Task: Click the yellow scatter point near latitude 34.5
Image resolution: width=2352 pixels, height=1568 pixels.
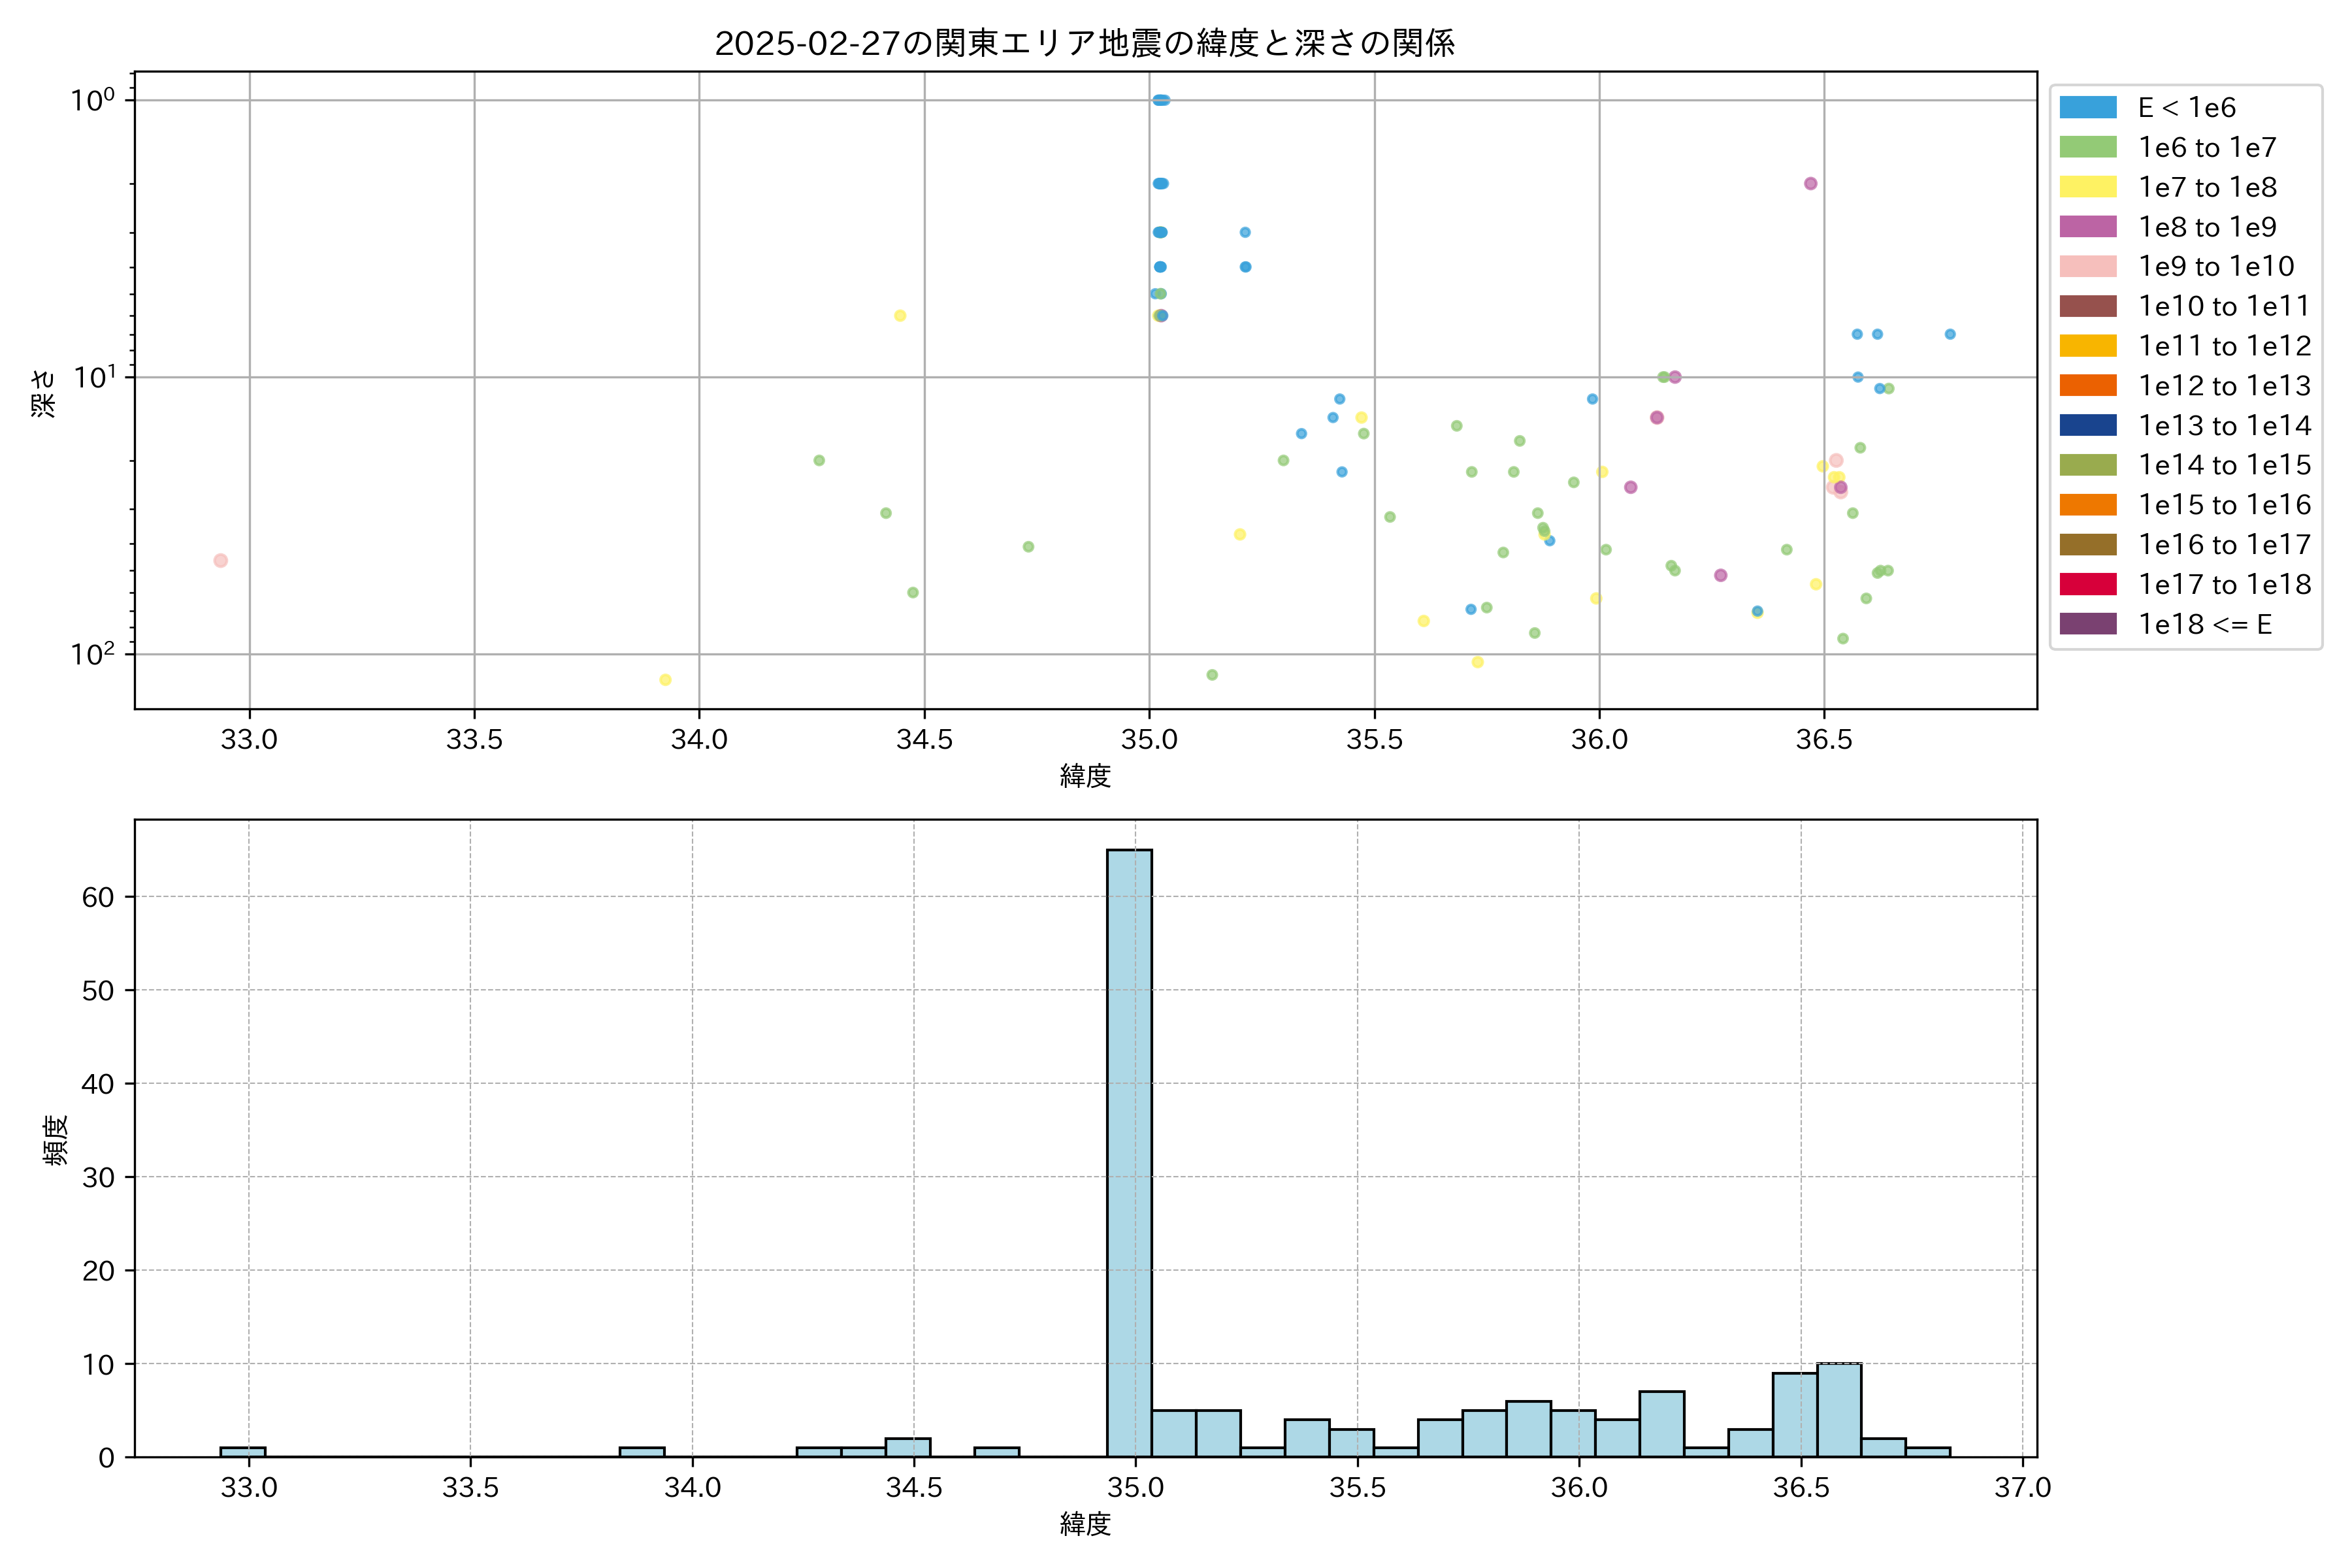Action: tap(900, 316)
